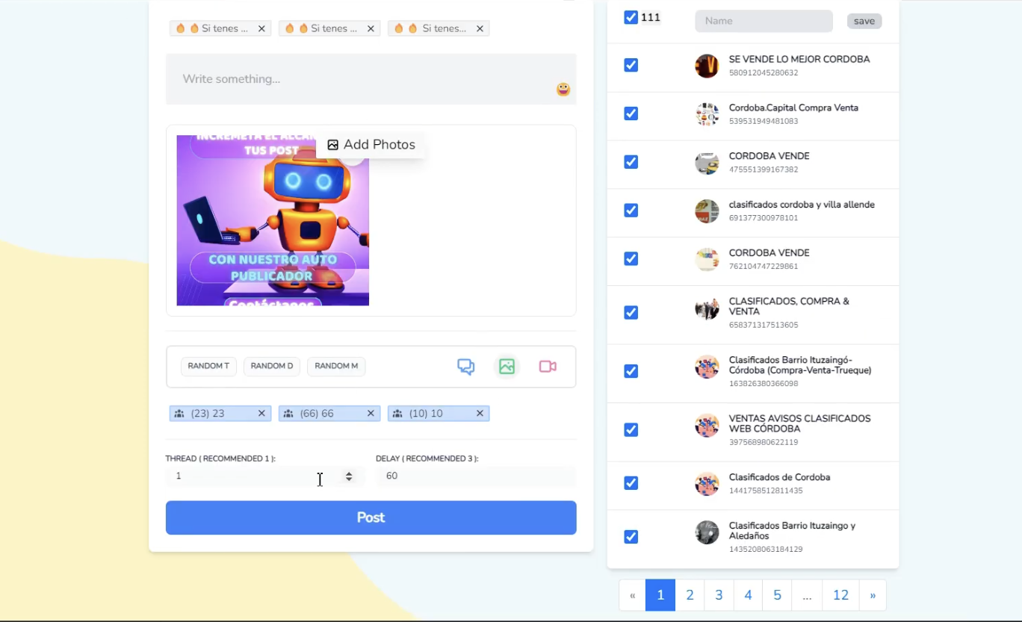Click the RANDOM T button
Viewport: 1022px width, 622px height.
click(x=208, y=367)
